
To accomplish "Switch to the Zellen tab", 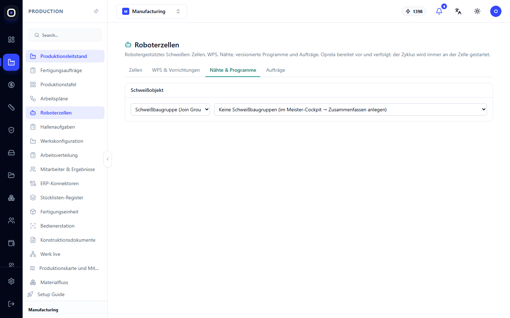I will click(136, 70).
